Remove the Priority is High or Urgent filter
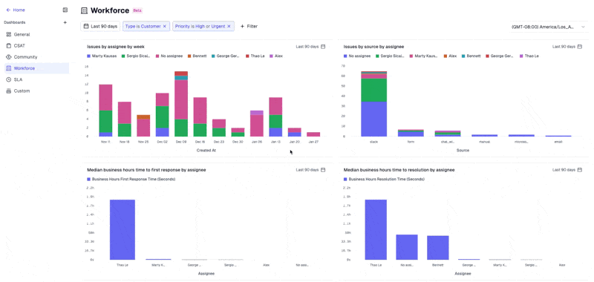This screenshot has width=594, height=282. (x=229, y=27)
